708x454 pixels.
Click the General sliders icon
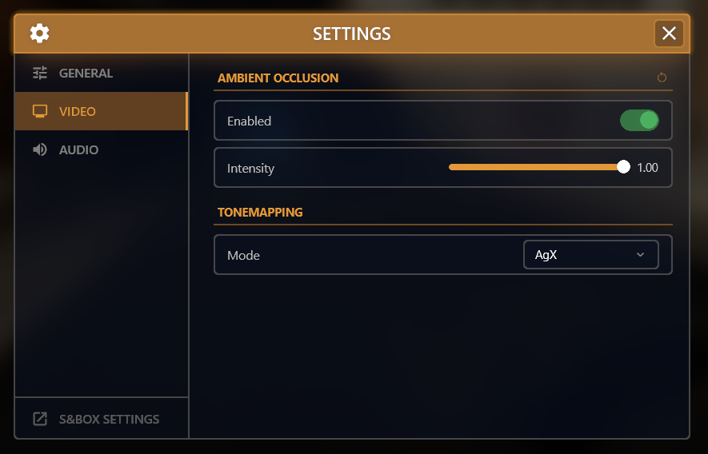click(x=40, y=74)
